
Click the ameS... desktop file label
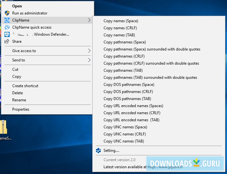(6, 138)
